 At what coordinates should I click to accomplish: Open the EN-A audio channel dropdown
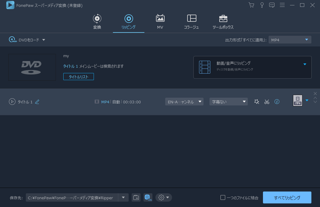(x=184, y=102)
